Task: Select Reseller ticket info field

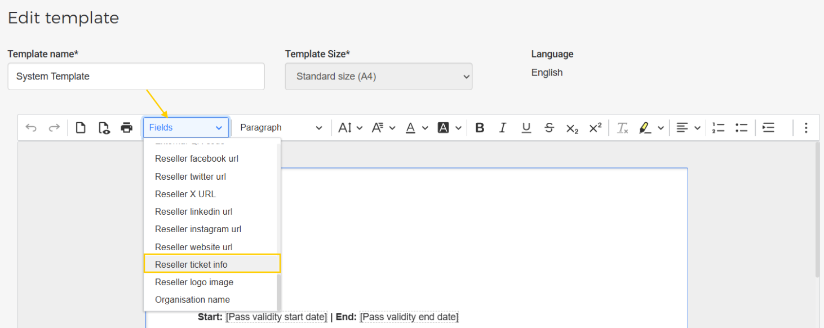Action: click(212, 264)
